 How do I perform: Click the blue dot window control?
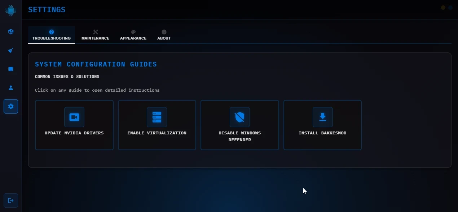450,8
